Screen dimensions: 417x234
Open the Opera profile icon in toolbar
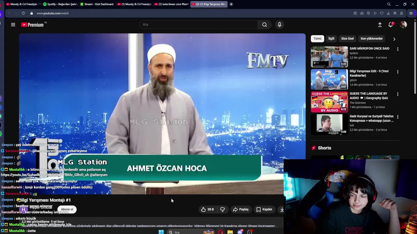pyautogui.click(x=401, y=13)
